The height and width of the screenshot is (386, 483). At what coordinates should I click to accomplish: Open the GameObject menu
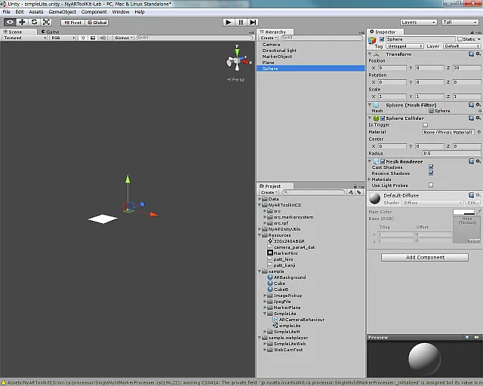62,12
